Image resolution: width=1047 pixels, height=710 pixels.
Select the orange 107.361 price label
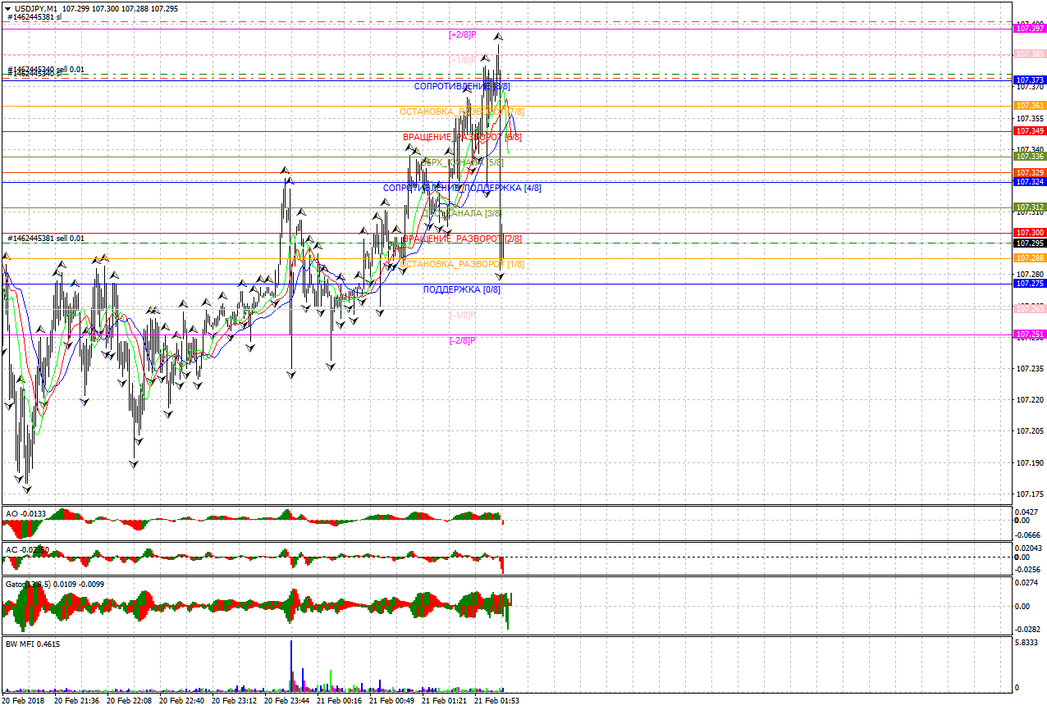pyautogui.click(x=1030, y=106)
